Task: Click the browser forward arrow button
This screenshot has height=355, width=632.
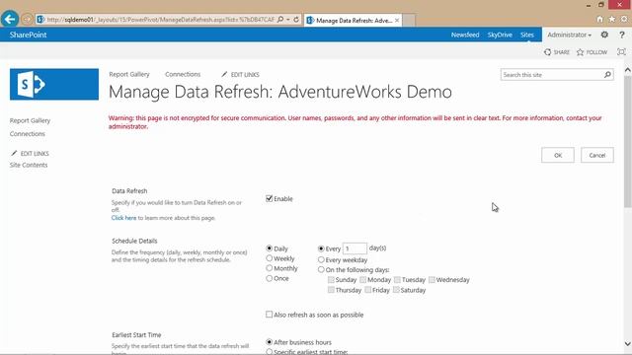Action: (27, 19)
